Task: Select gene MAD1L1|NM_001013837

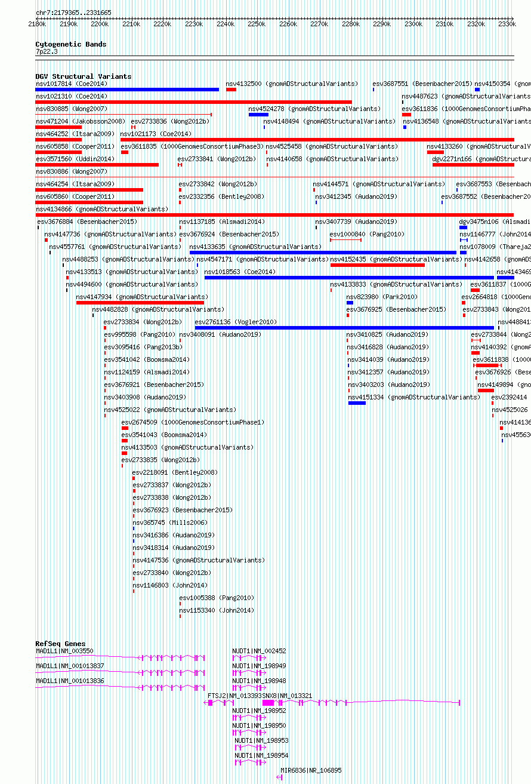Action: tap(70, 666)
